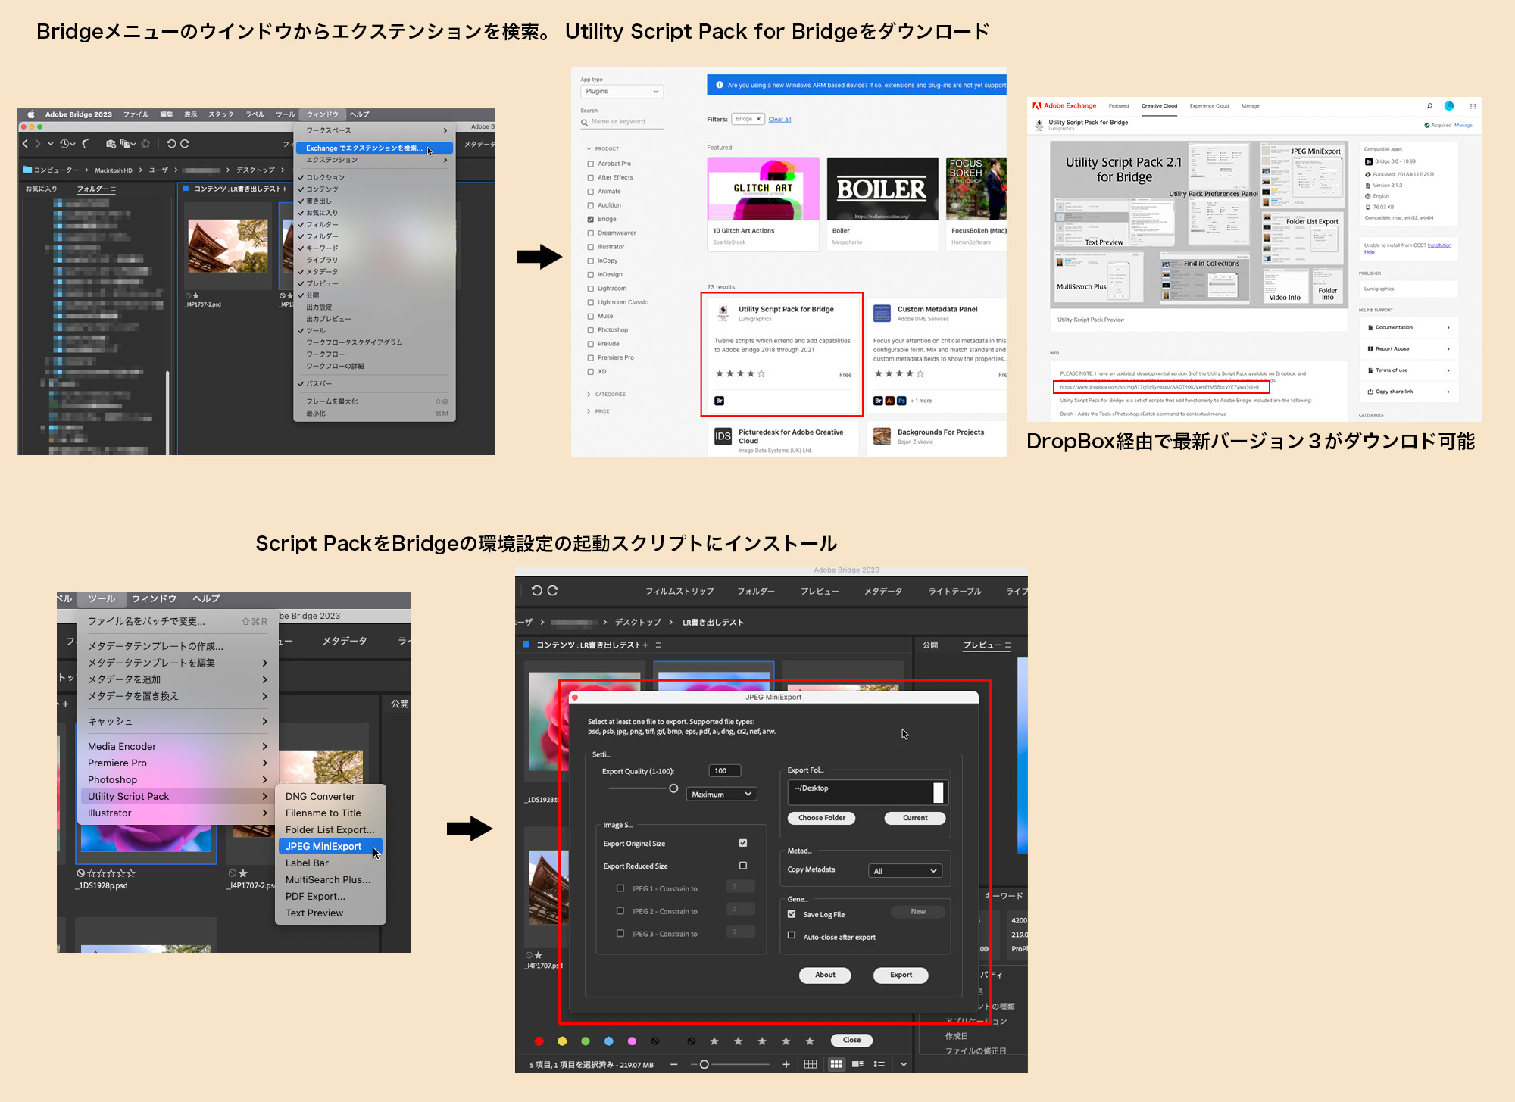Switch to list view in Bridge status bar
1515x1102 pixels.
879,1063
